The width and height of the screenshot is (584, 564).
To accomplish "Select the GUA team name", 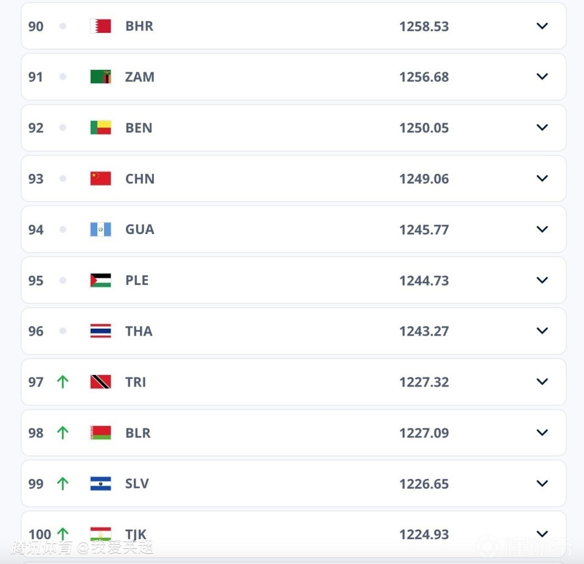I will (x=139, y=229).
